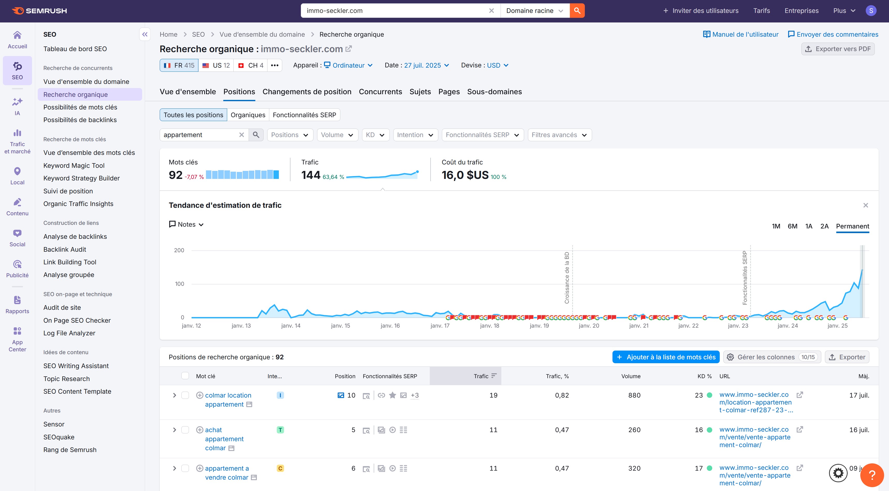The image size is (889, 491).
Task: Open the Contenu sidebar section
Action: tap(17, 207)
